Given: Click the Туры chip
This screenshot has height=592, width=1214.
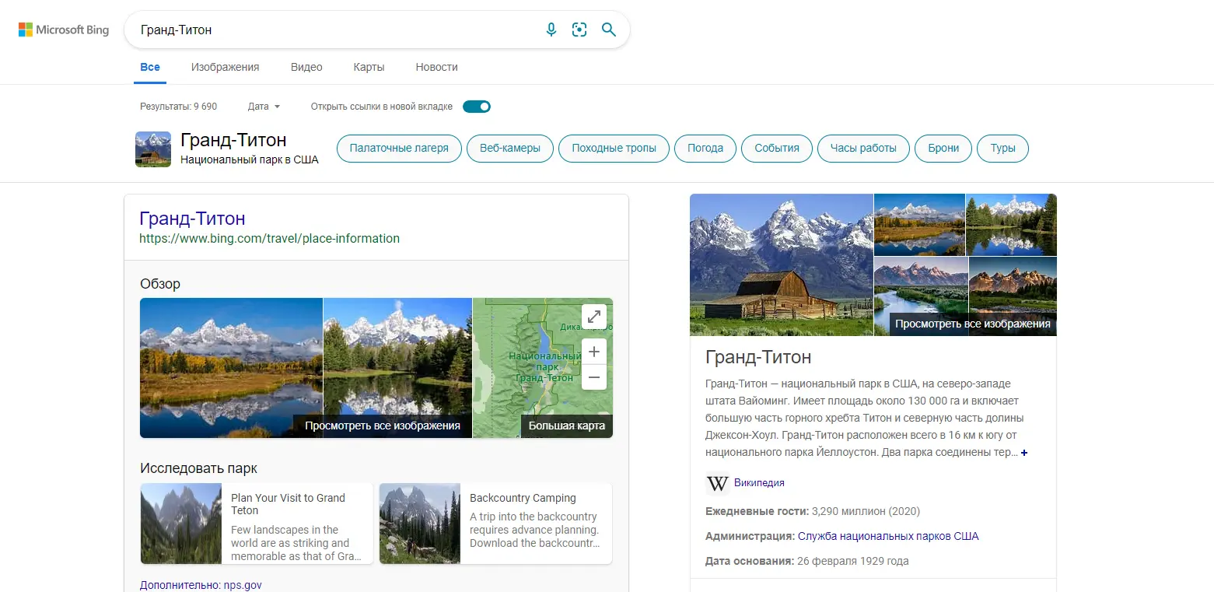Looking at the screenshot, I should 1003,149.
